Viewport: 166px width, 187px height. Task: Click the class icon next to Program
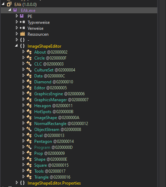click(29, 147)
